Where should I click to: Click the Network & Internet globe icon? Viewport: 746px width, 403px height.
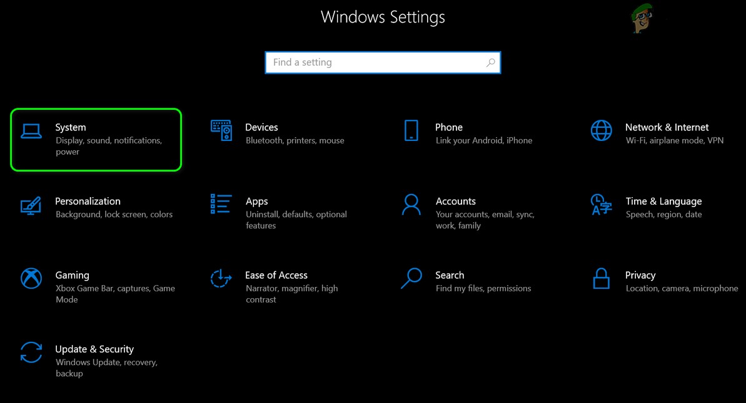pos(601,130)
